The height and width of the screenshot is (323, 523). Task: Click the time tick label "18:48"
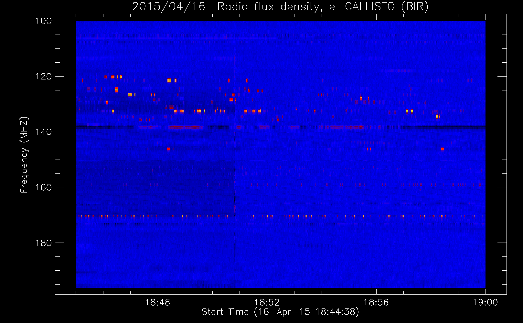(x=158, y=303)
